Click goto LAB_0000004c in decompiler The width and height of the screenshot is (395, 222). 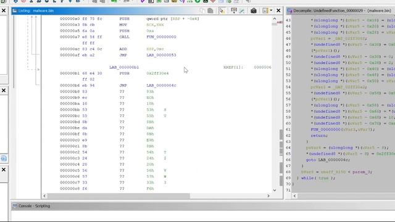point(328,160)
